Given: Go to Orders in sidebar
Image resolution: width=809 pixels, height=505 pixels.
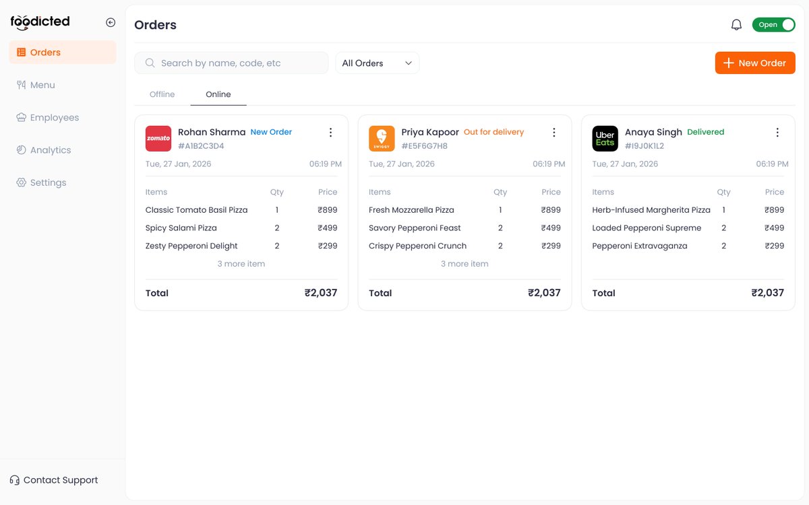Looking at the screenshot, I should coord(63,53).
